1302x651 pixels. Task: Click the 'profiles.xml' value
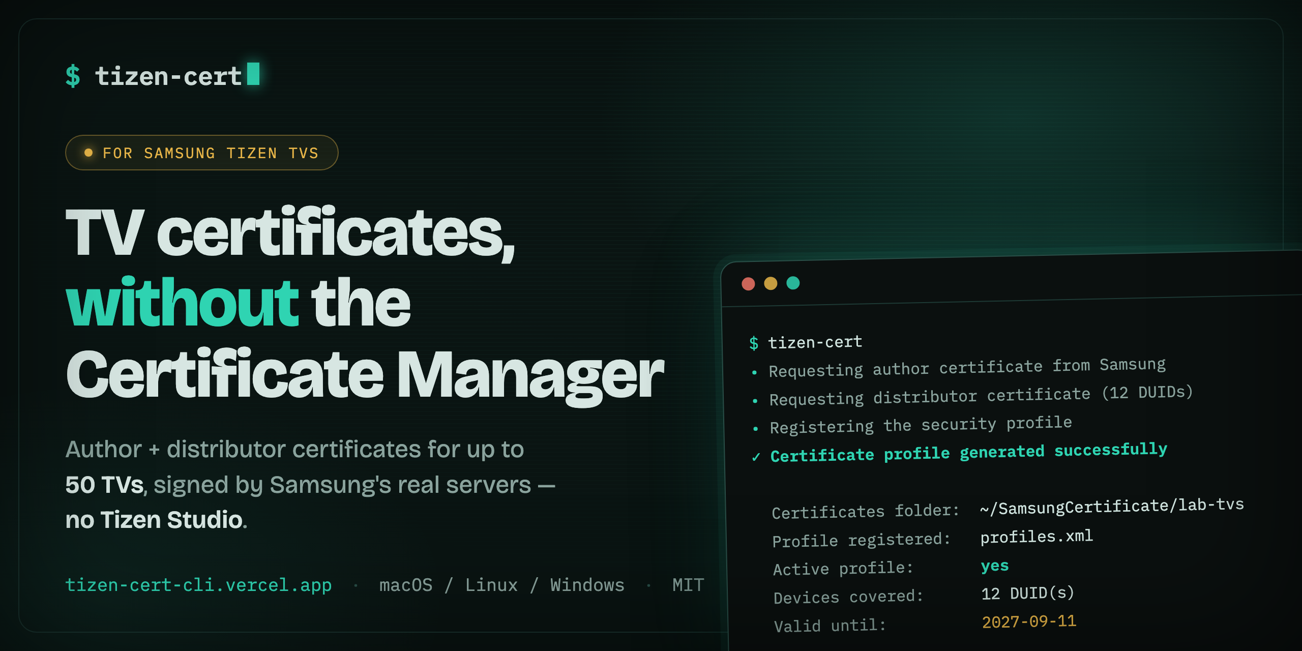[x=1037, y=537]
